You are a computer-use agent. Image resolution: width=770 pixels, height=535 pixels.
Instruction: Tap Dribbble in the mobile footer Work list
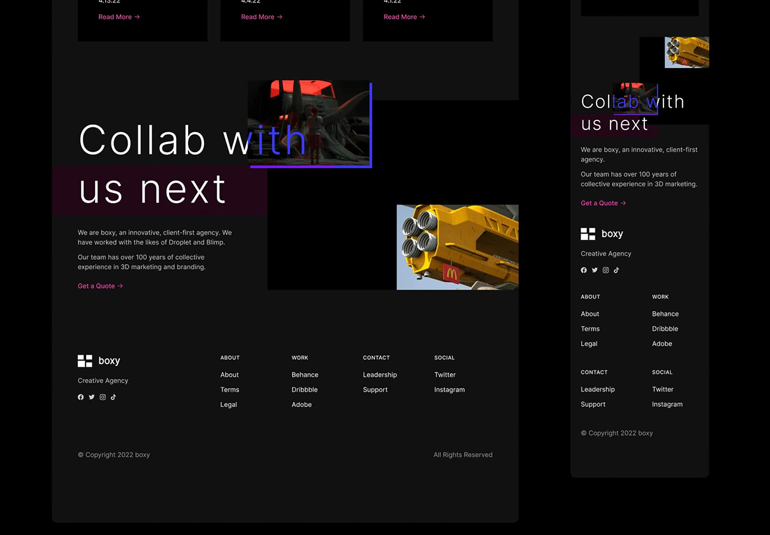(x=665, y=329)
